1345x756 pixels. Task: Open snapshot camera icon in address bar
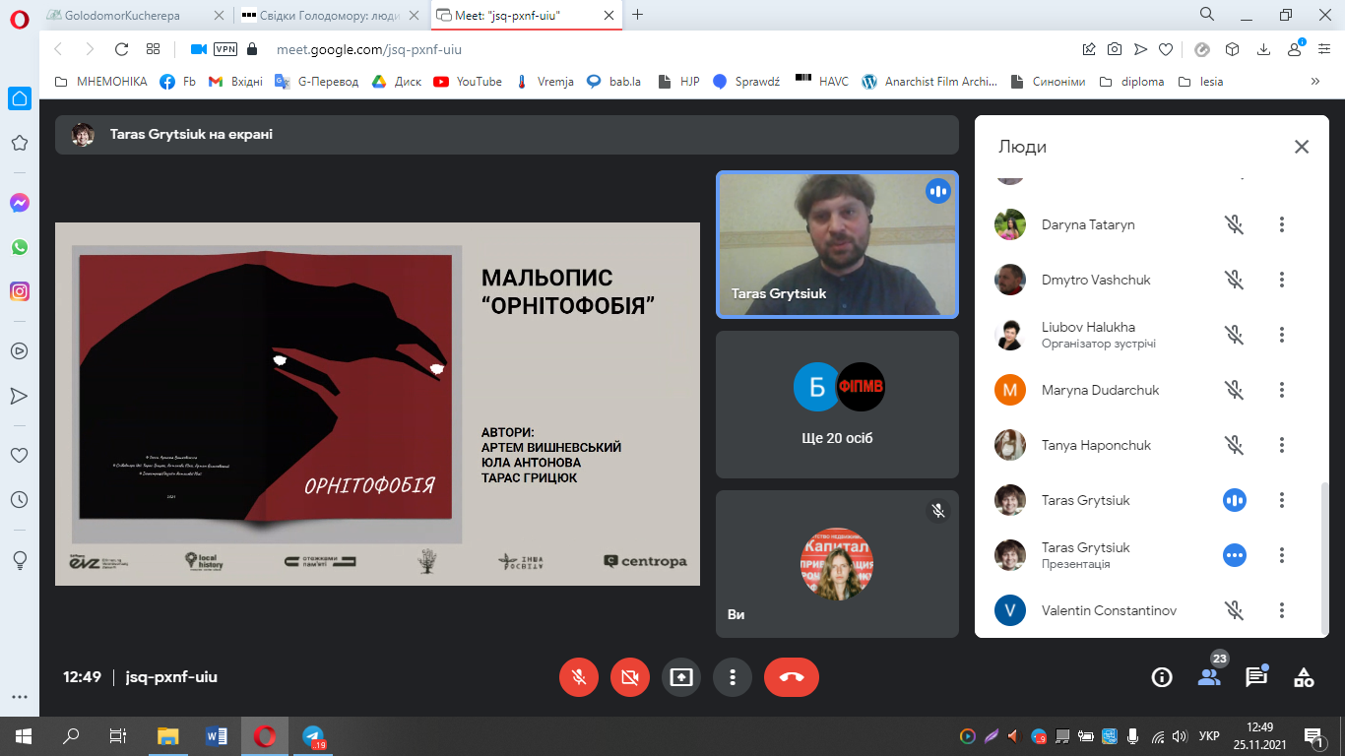(1115, 49)
